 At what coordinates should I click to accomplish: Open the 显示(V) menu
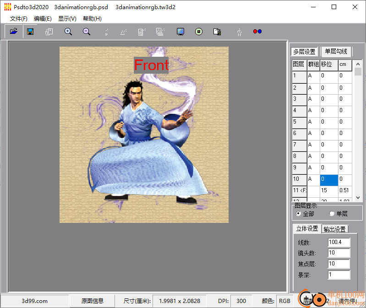pos(67,19)
